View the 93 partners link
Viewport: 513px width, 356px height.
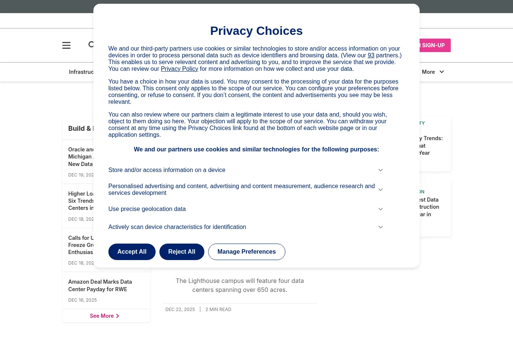[371, 55]
